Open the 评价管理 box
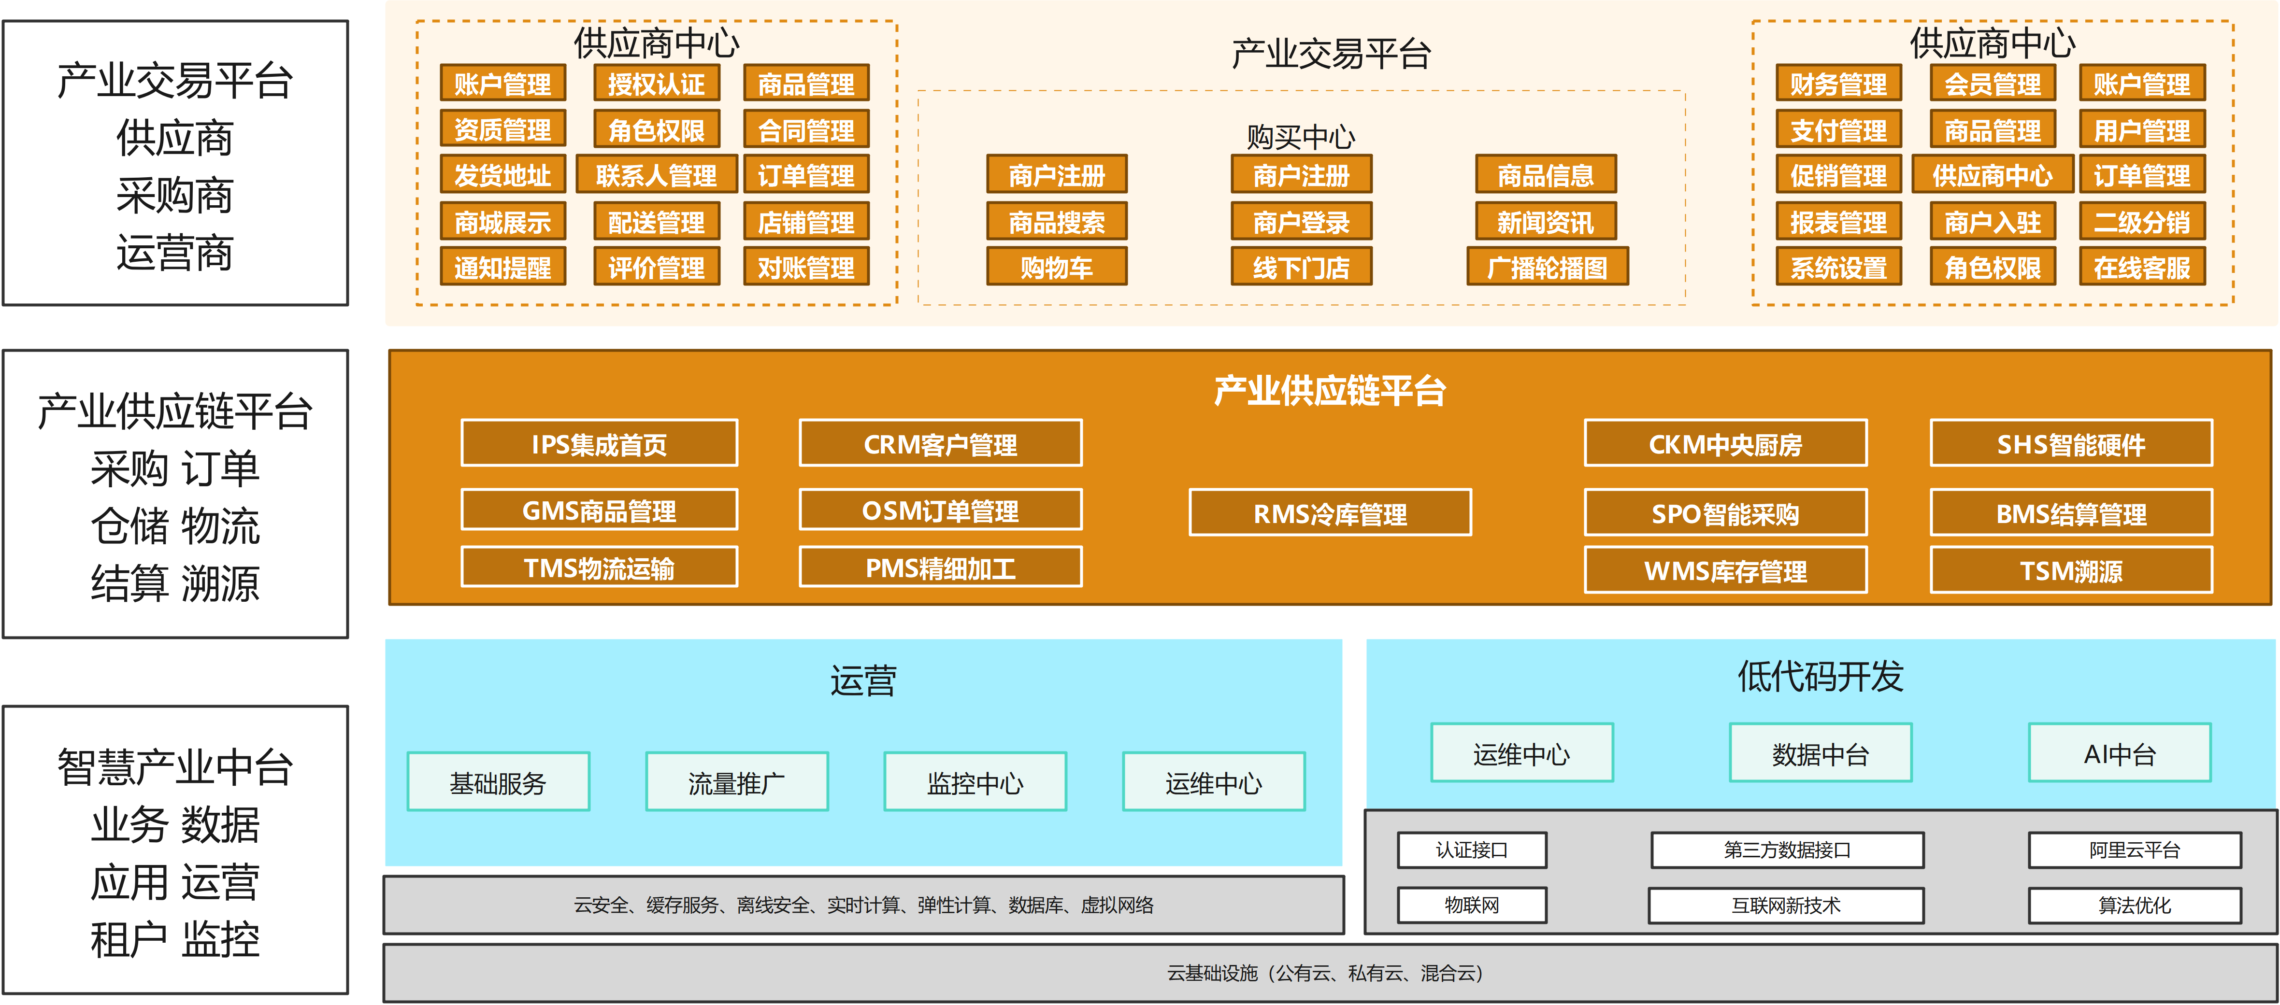This screenshot has height=1005, width=2280. tap(656, 267)
